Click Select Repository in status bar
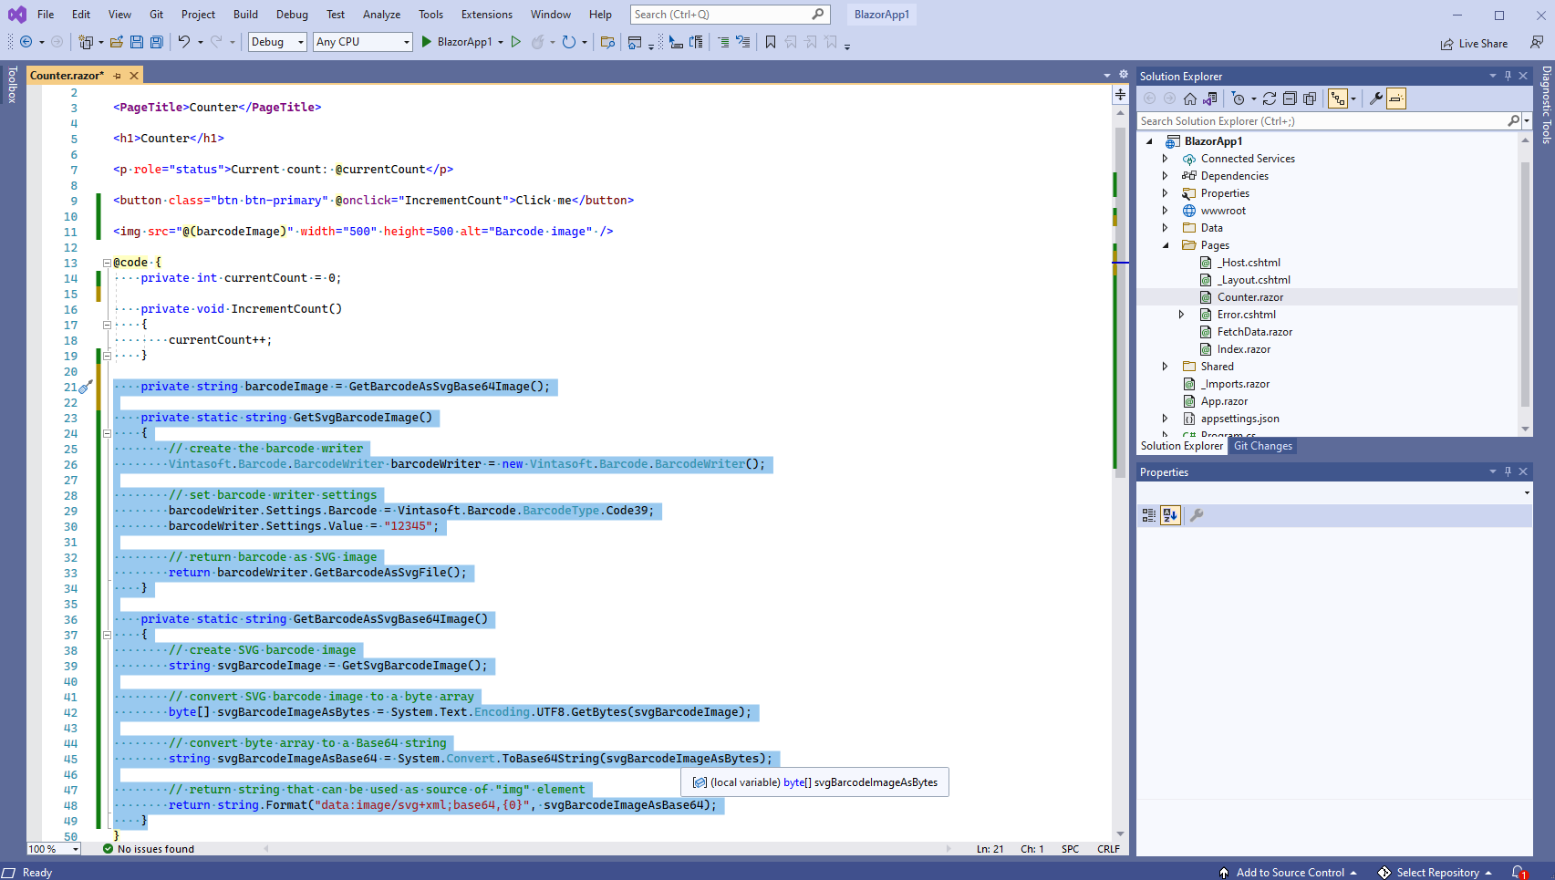This screenshot has width=1555, height=880. tap(1436, 873)
